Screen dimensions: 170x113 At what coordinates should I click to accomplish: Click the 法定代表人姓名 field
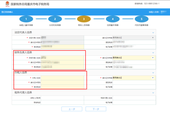62,38
